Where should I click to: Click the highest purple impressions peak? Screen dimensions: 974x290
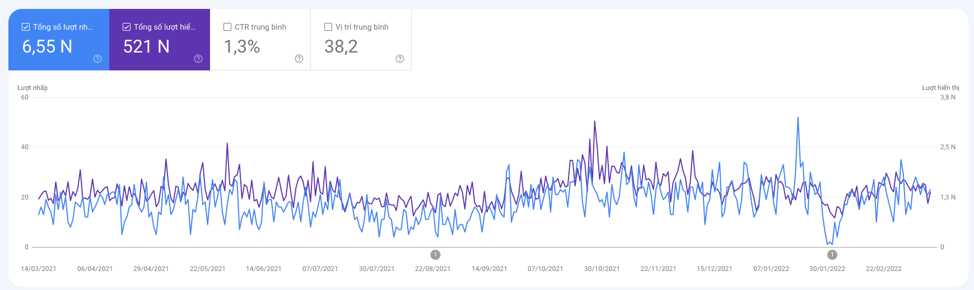(594, 122)
